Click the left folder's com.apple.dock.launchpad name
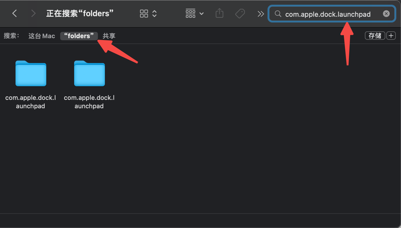Screen dimensions: 401x228 (31, 102)
